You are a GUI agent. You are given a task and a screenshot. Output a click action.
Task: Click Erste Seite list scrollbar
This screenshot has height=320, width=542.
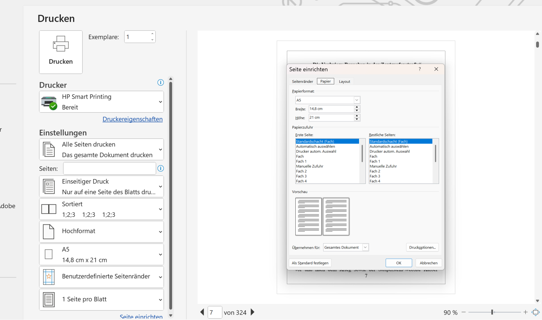[x=362, y=153]
